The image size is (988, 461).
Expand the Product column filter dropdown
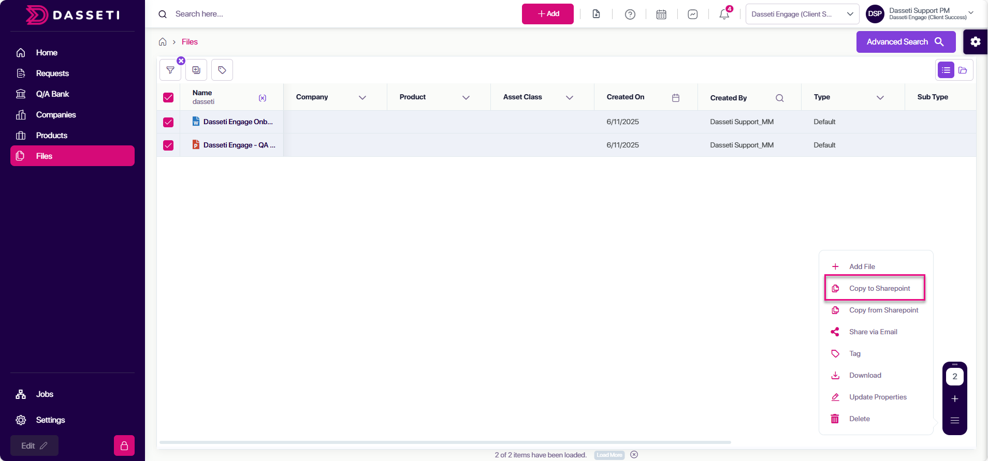(466, 97)
